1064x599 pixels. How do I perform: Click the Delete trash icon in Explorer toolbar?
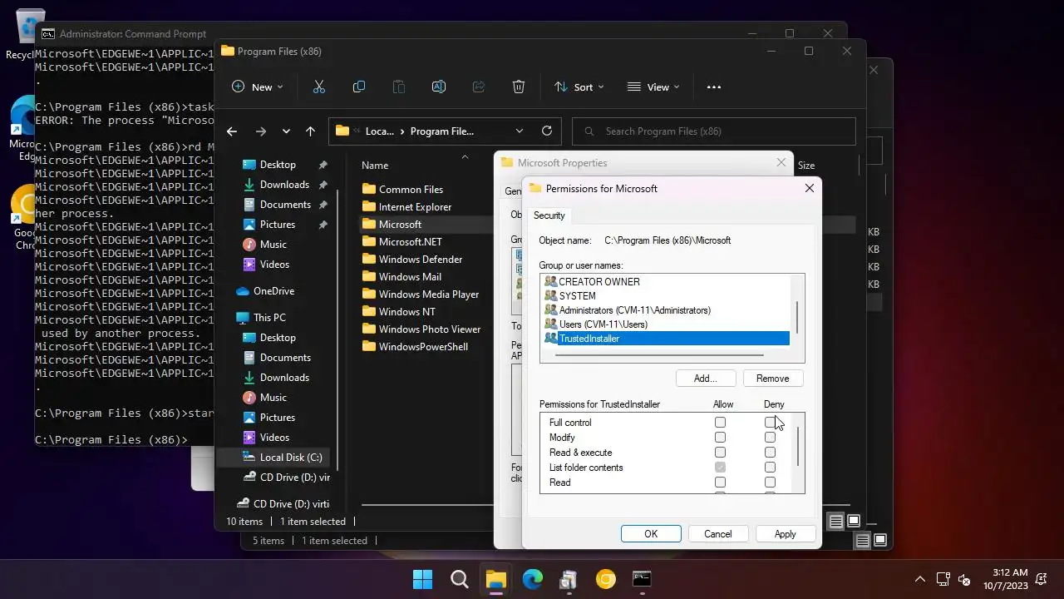point(519,87)
